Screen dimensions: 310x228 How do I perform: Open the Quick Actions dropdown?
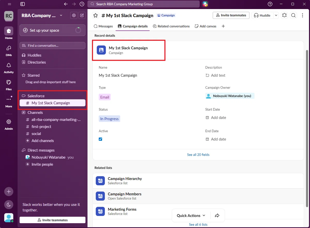(x=191, y=216)
